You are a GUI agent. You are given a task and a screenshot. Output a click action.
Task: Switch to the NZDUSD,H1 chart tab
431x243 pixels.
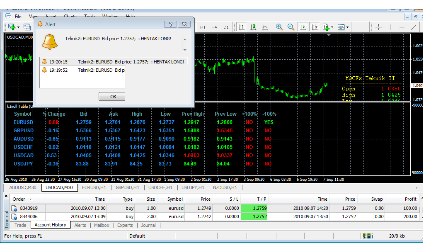click(x=225, y=187)
